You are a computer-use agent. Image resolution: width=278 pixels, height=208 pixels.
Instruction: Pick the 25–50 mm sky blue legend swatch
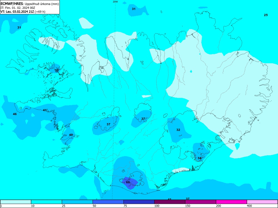pyautogui.click(x=77, y=202)
